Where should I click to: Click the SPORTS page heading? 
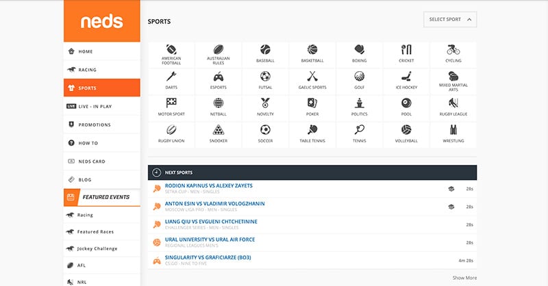pos(159,22)
